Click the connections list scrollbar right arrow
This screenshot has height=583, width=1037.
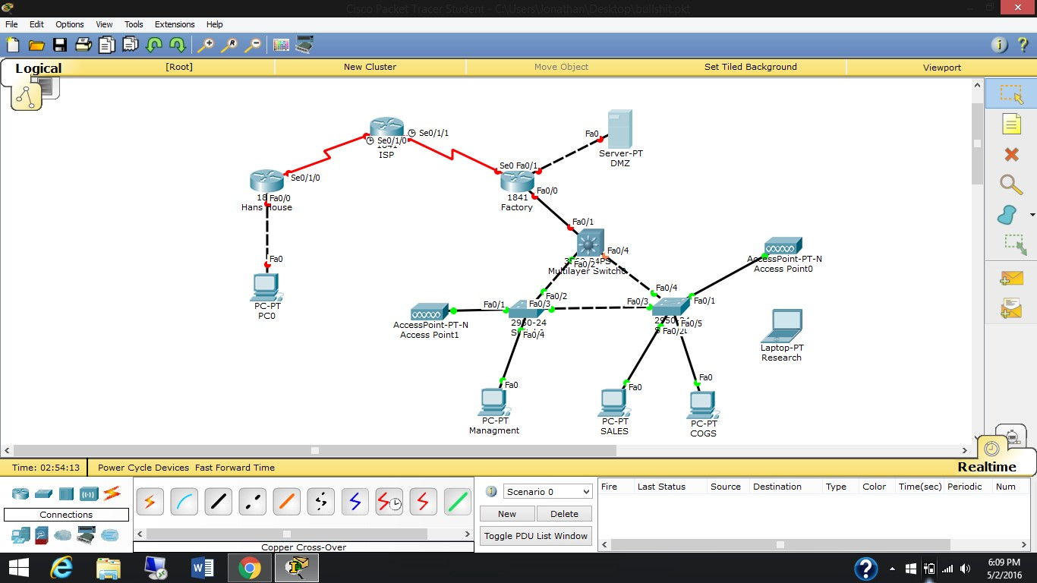(468, 534)
